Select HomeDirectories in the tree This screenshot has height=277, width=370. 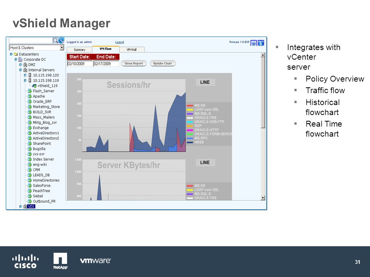click(46, 180)
